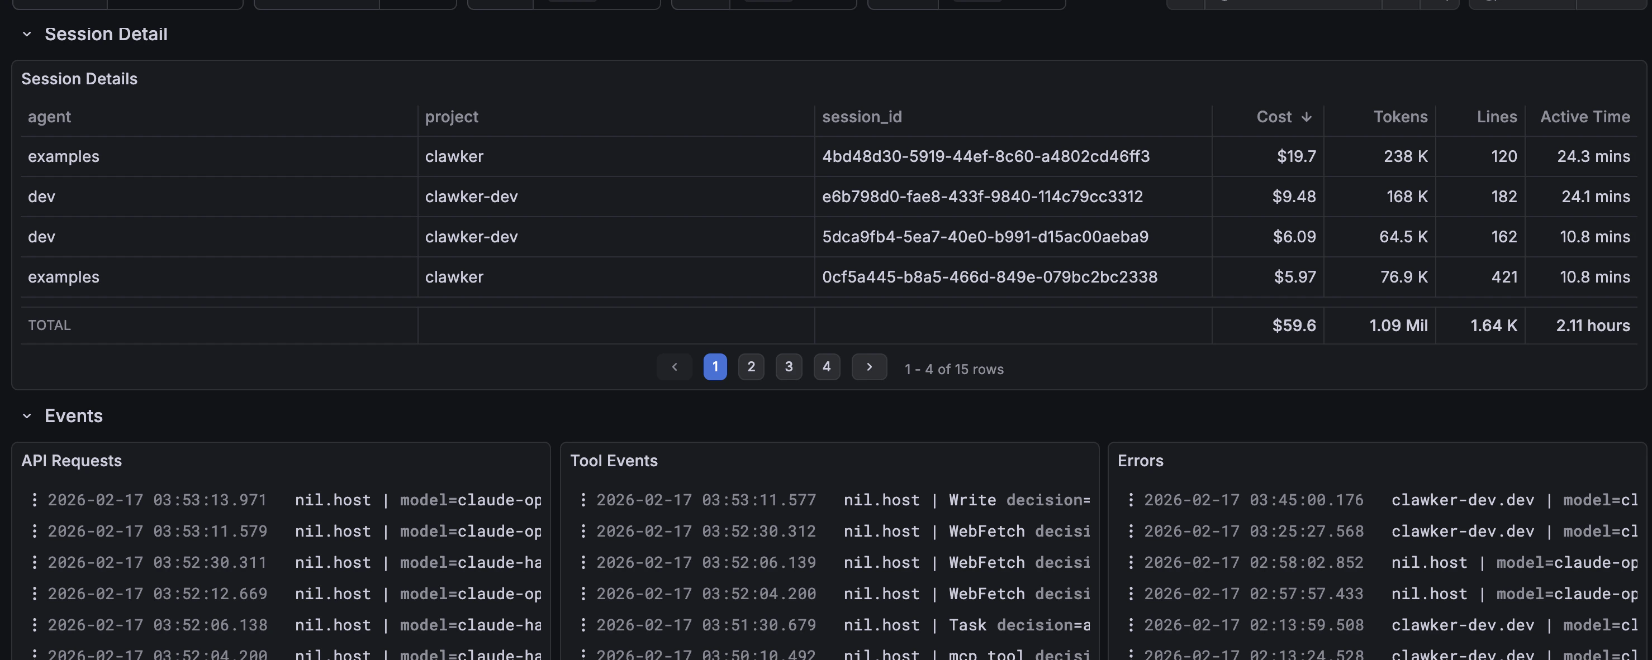
Task: Open row menu for 03:52:30.312 WebFetch event
Action: coord(583,531)
